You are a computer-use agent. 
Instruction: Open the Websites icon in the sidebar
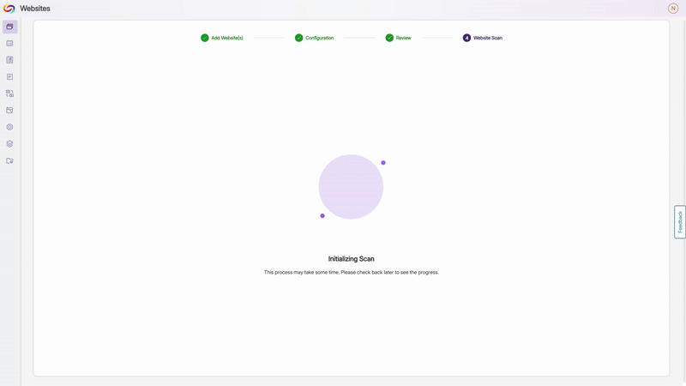pos(9,27)
